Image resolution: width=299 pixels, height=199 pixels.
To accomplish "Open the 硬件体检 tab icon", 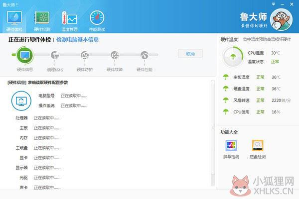I will pos(14,18).
